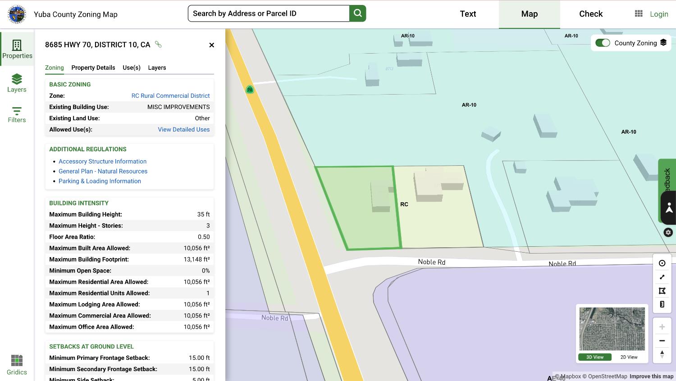Open View Detailed Uses link

point(184,129)
